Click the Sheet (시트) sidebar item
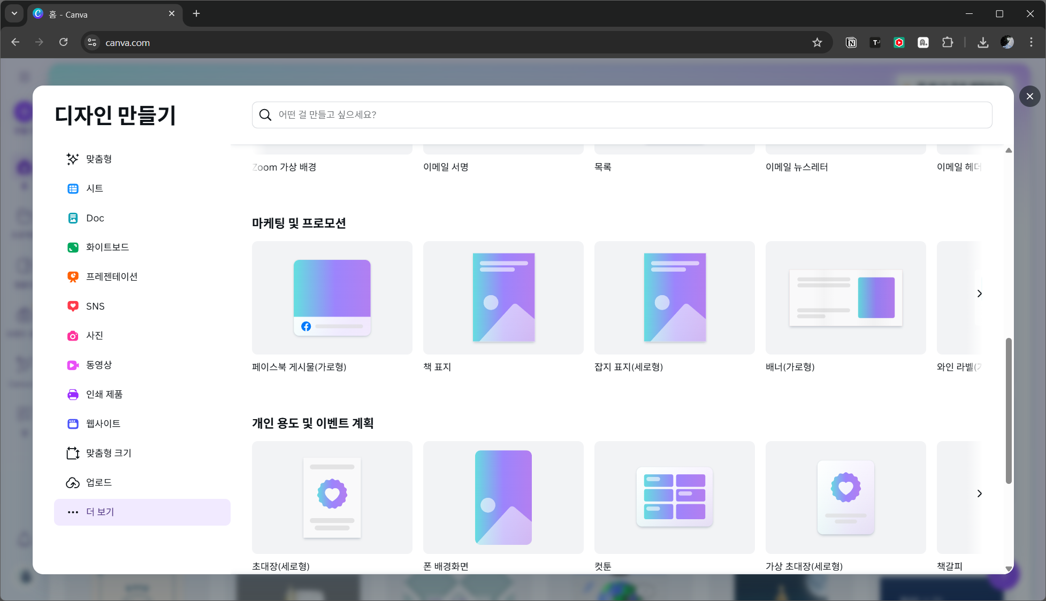The image size is (1046, 601). click(94, 188)
